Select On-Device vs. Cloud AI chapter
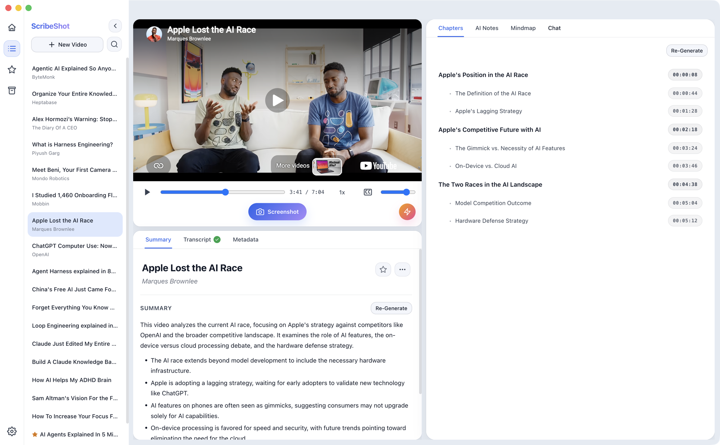Image resolution: width=720 pixels, height=445 pixels. pos(486,166)
